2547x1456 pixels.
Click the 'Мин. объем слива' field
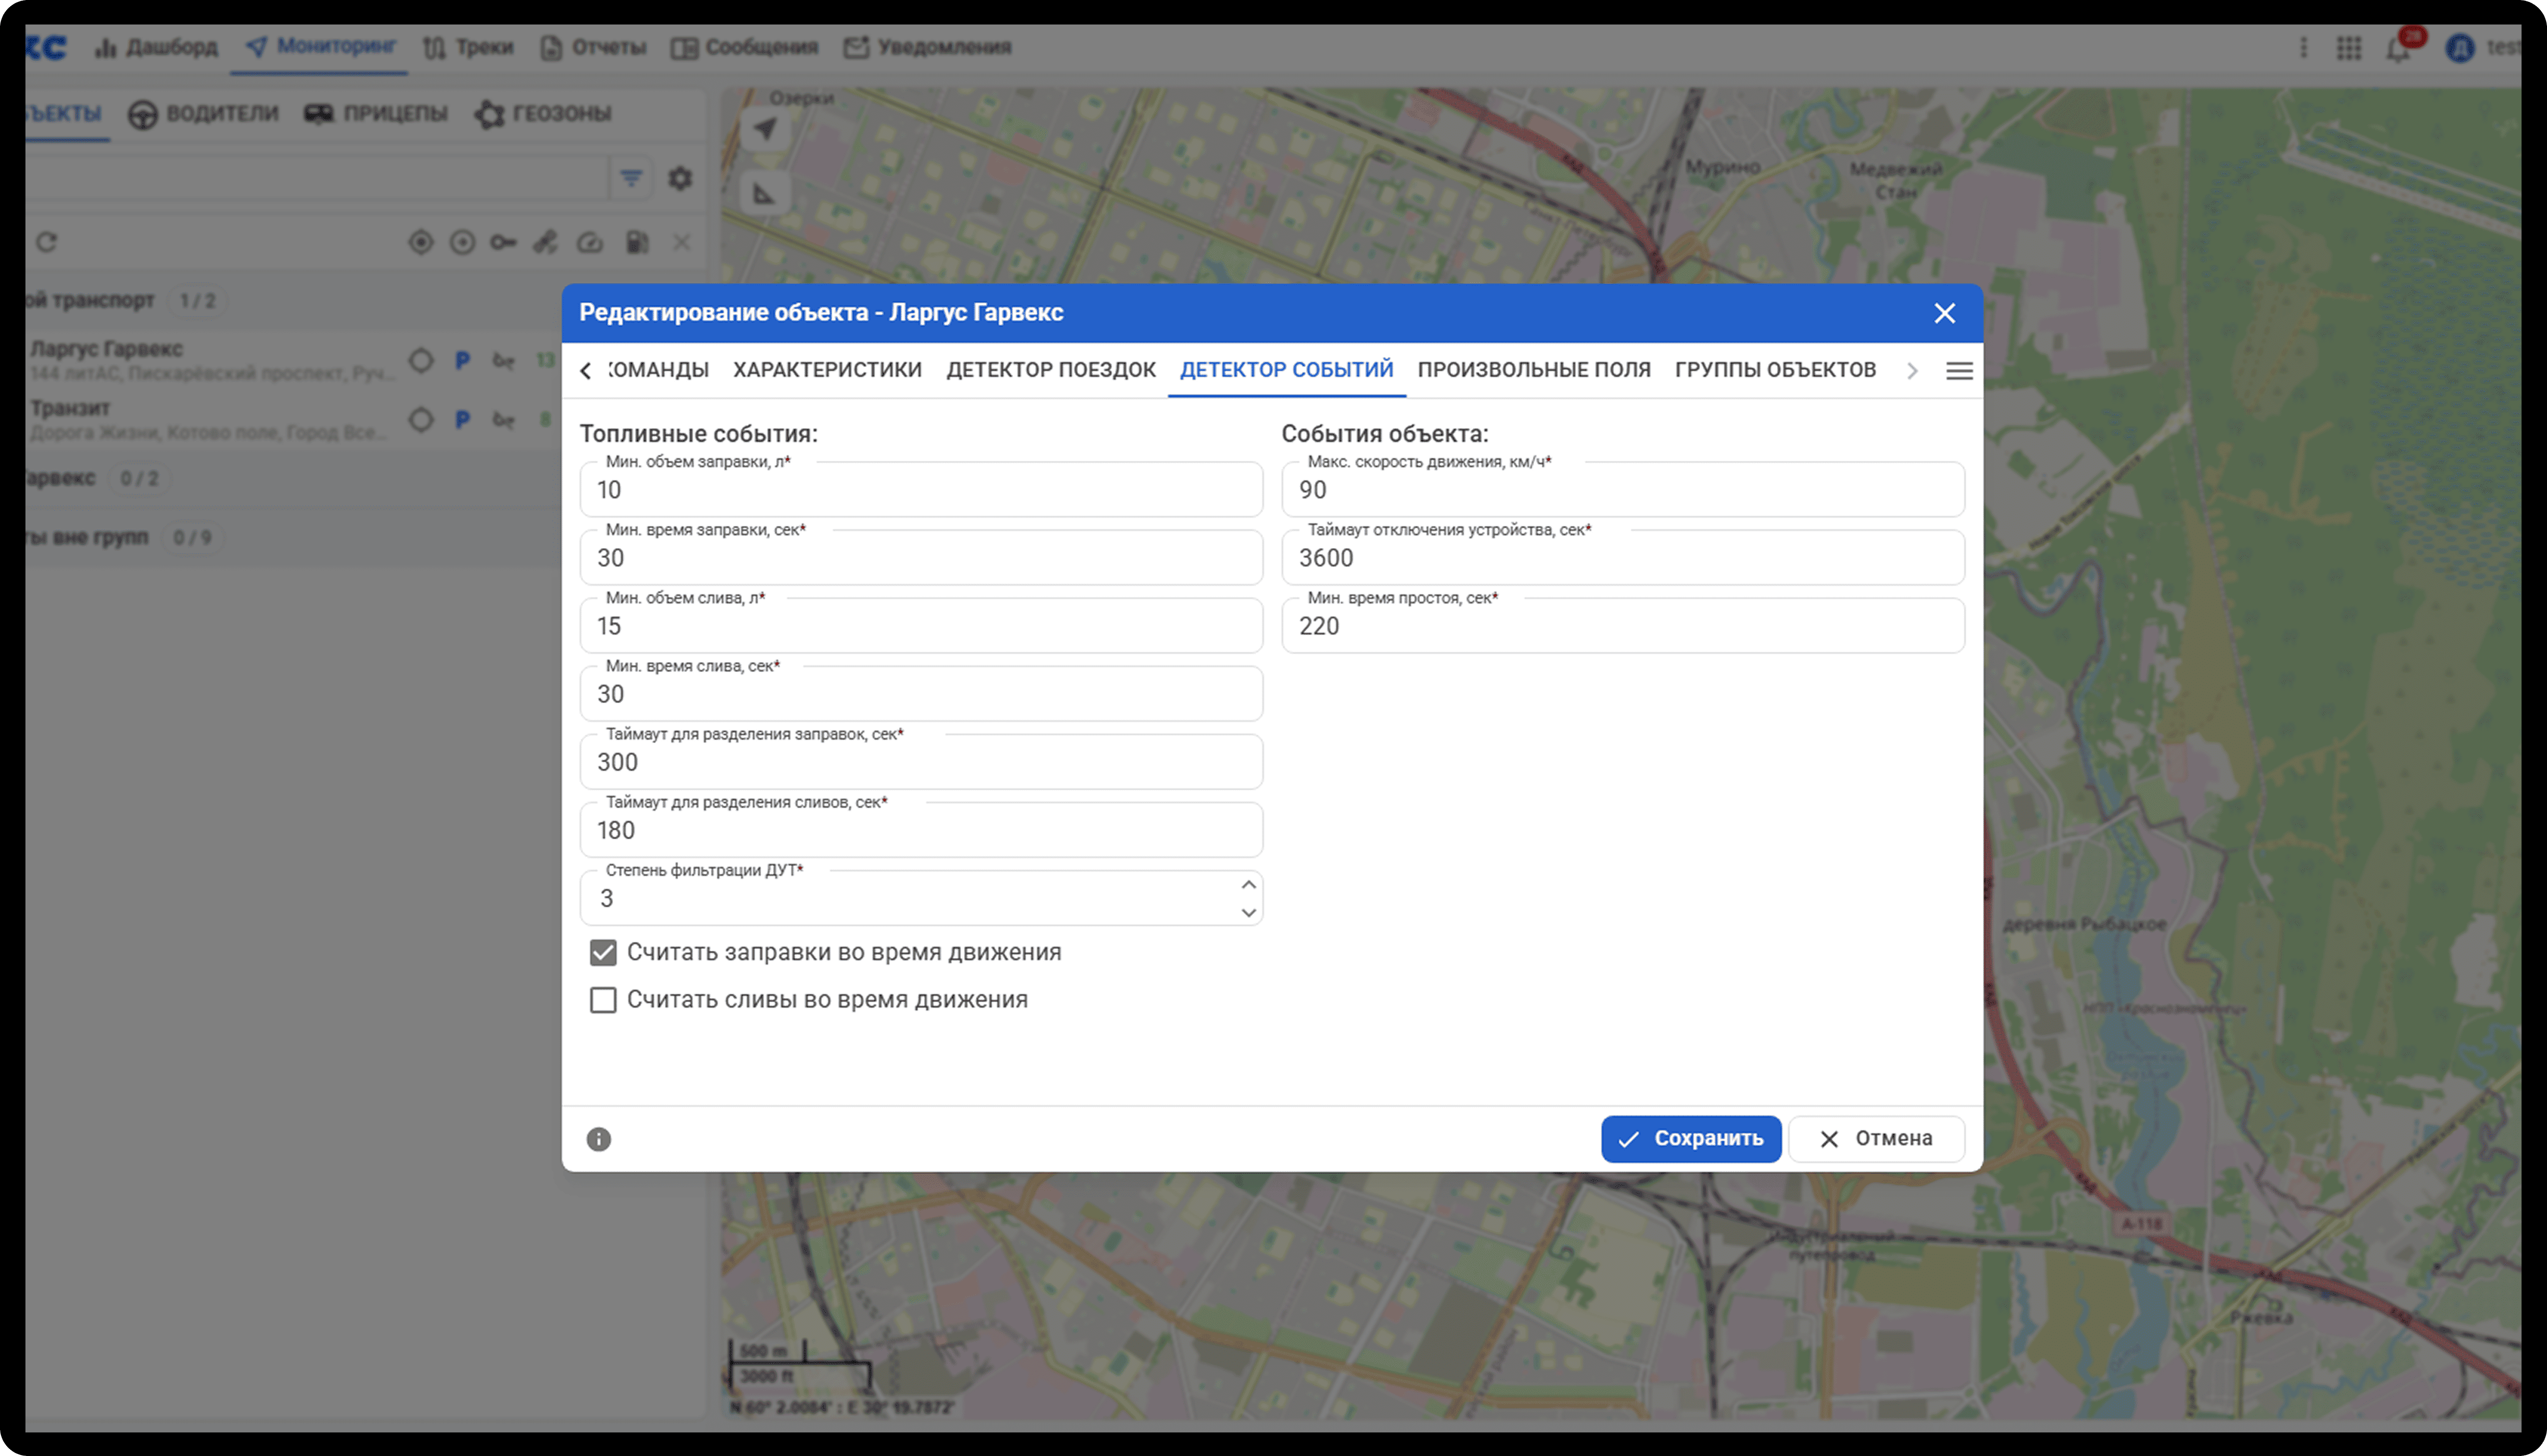[x=921, y=626]
